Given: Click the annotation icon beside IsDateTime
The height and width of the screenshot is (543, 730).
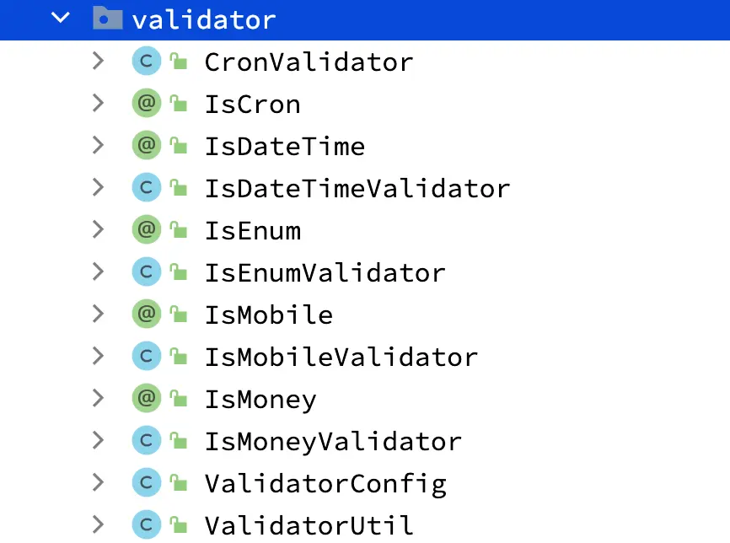Looking at the screenshot, I should (x=146, y=146).
